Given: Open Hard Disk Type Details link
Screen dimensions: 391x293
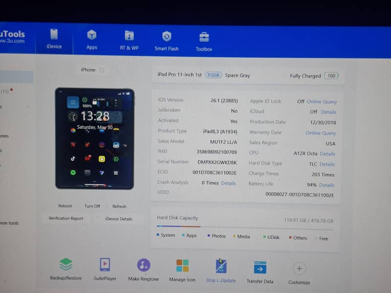Looking at the screenshot, I should (x=327, y=164).
